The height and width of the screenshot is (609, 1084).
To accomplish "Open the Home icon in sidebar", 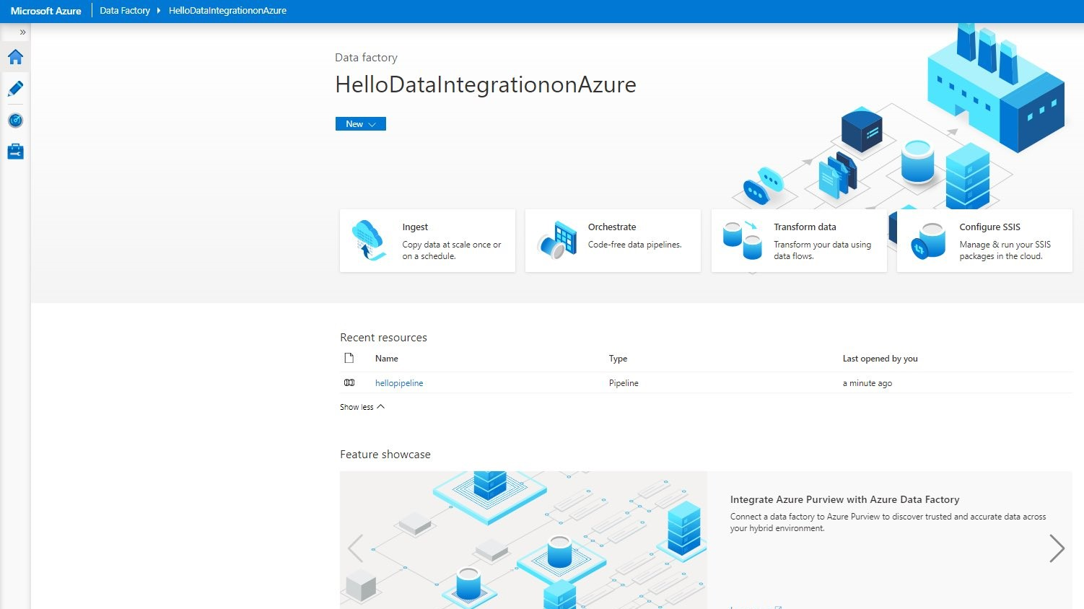I will point(15,57).
